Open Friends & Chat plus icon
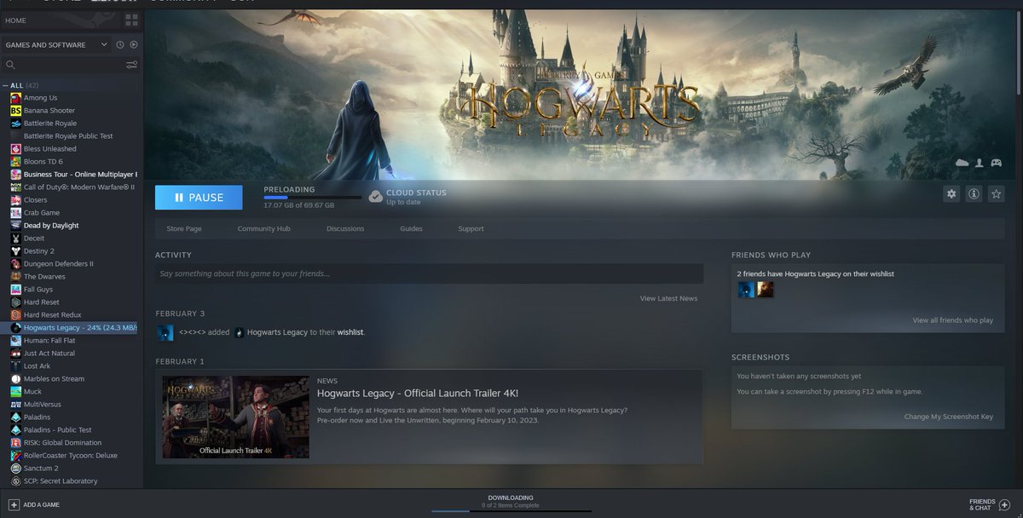 point(1005,504)
